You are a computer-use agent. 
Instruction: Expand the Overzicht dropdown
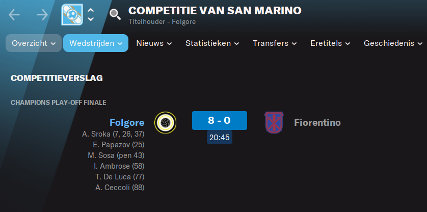click(34, 43)
